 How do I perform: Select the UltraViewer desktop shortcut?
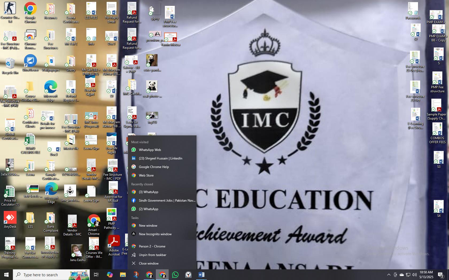(x=30, y=63)
